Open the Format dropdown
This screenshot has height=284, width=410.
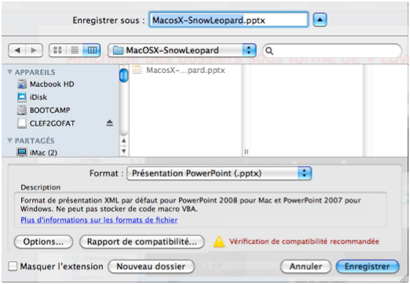click(x=219, y=173)
